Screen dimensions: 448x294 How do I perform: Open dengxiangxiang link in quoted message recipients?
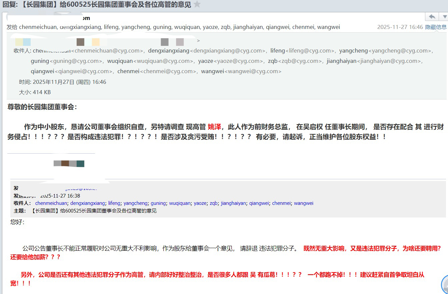pyautogui.click(x=87, y=203)
